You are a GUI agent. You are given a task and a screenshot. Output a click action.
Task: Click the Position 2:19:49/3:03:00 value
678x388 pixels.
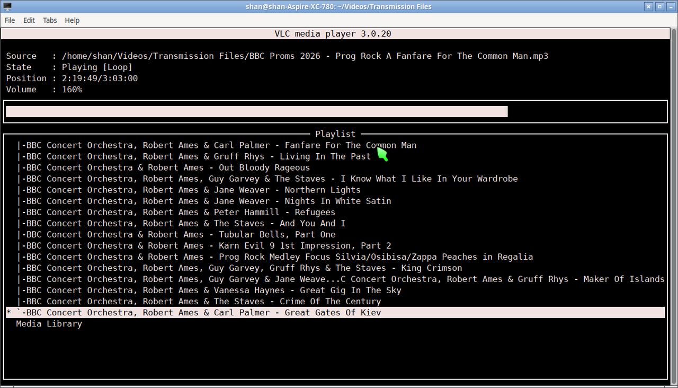pos(100,78)
